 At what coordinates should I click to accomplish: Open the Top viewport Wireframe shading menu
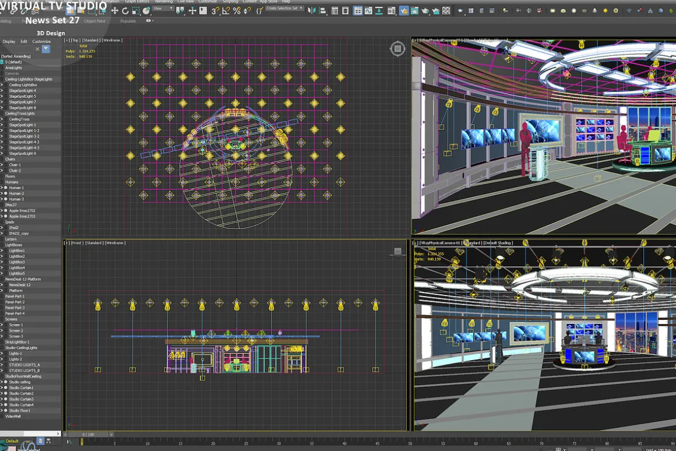pos(112,40)
